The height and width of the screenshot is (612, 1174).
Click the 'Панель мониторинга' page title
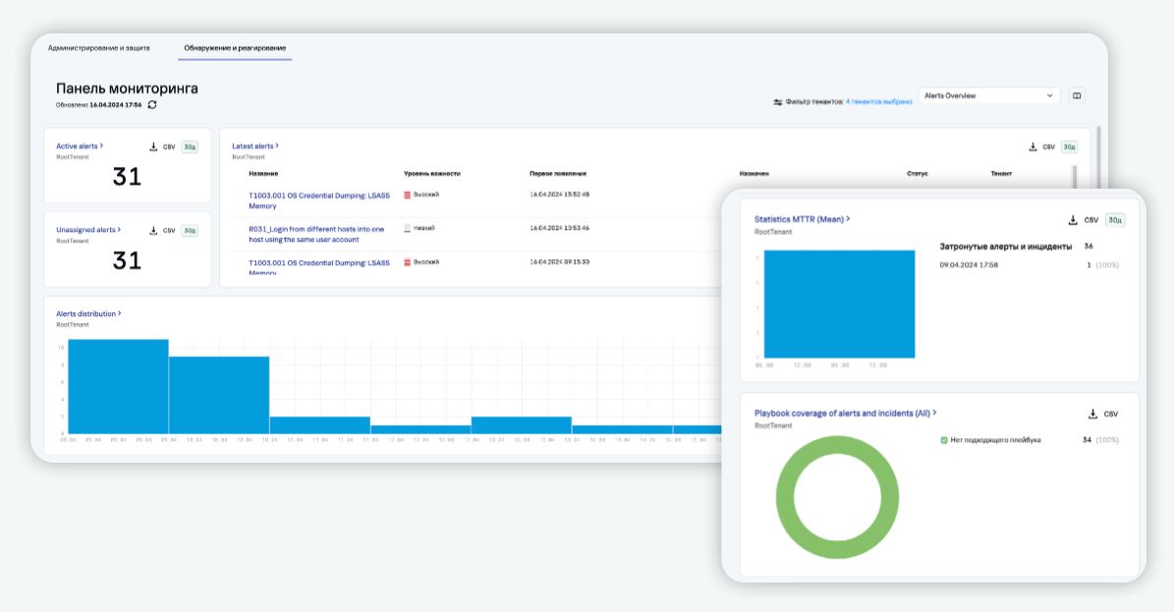tap(128, 88)
